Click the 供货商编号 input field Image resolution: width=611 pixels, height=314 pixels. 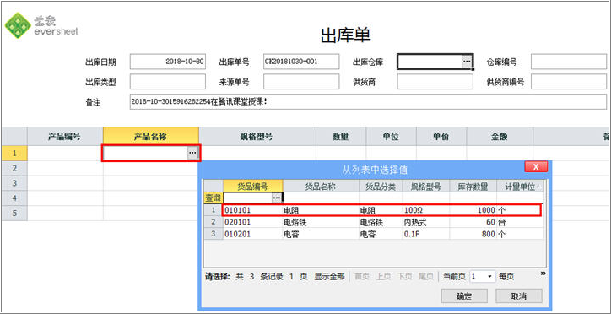pyautogui.click(x=569, y=82)
